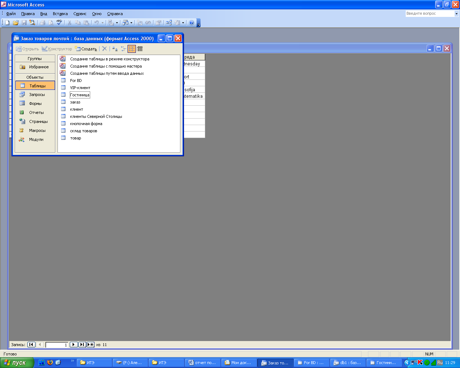Click the Save disk icon
The height and width of the screenshot is (368, 460).
coord(24,23)
